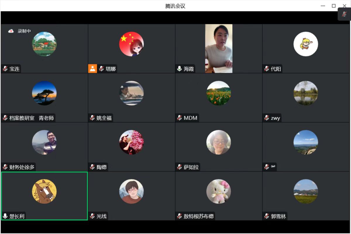Select the horse cartoon avatar of 楚长利
This screenshot has height=234, width=351.
(x=44, y=191)
